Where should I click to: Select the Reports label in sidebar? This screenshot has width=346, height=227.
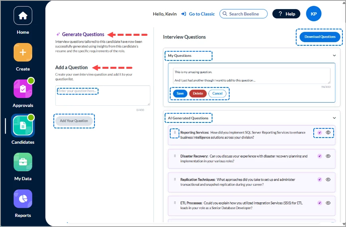23,215
